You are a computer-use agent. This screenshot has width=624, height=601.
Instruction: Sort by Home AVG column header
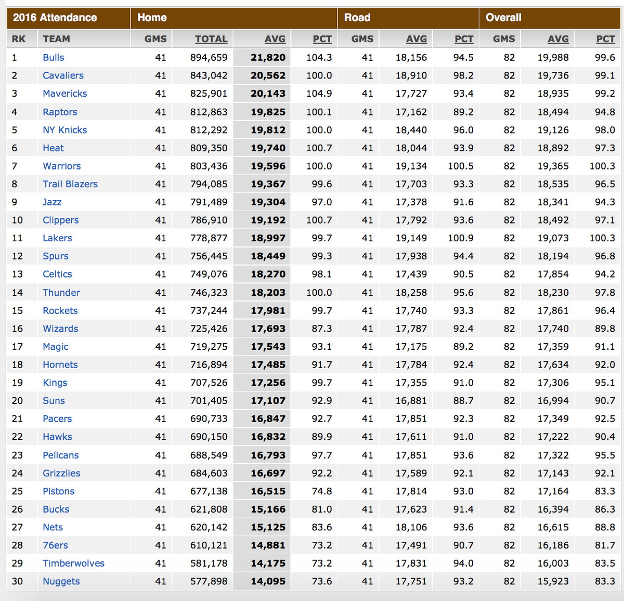coord(275,39)
